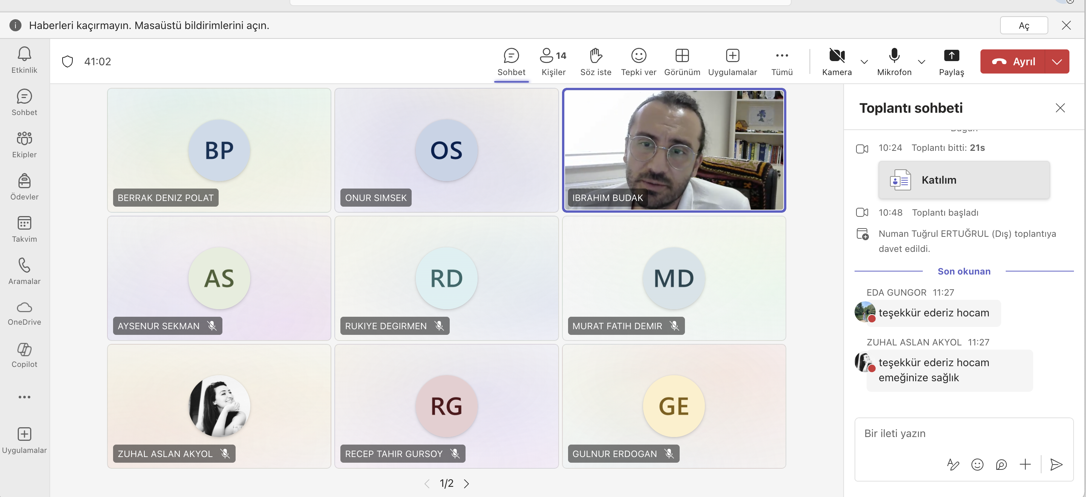Open Ödevler assignments section
Screen dimensions: 1086x497
24,187
